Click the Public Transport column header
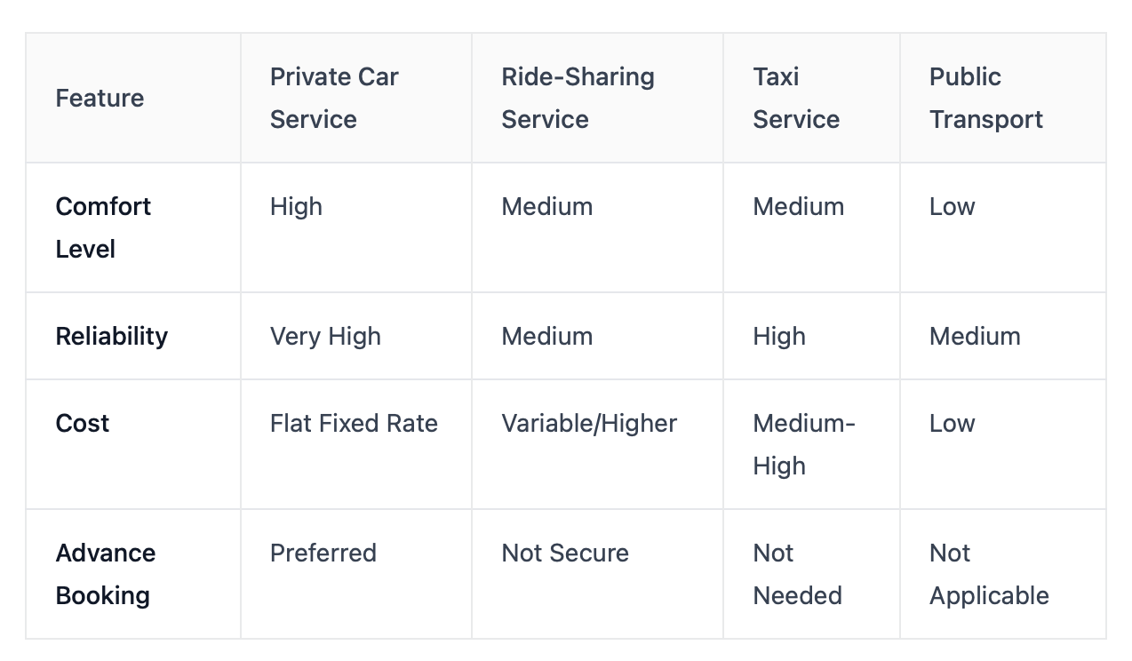The height and width of the screenshot is (661, 1132). pos(986,98)
